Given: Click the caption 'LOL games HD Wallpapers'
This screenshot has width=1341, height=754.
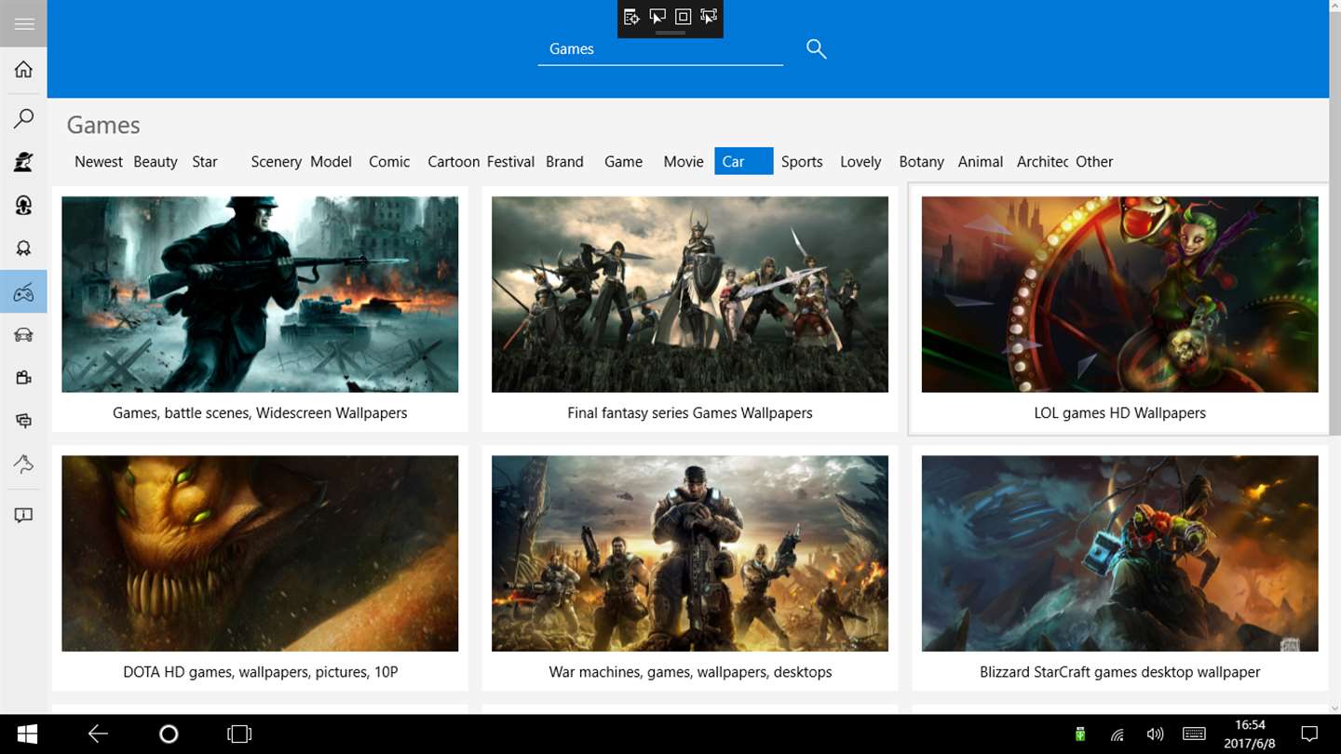Looking at the screenshot, I should 1120,412.
